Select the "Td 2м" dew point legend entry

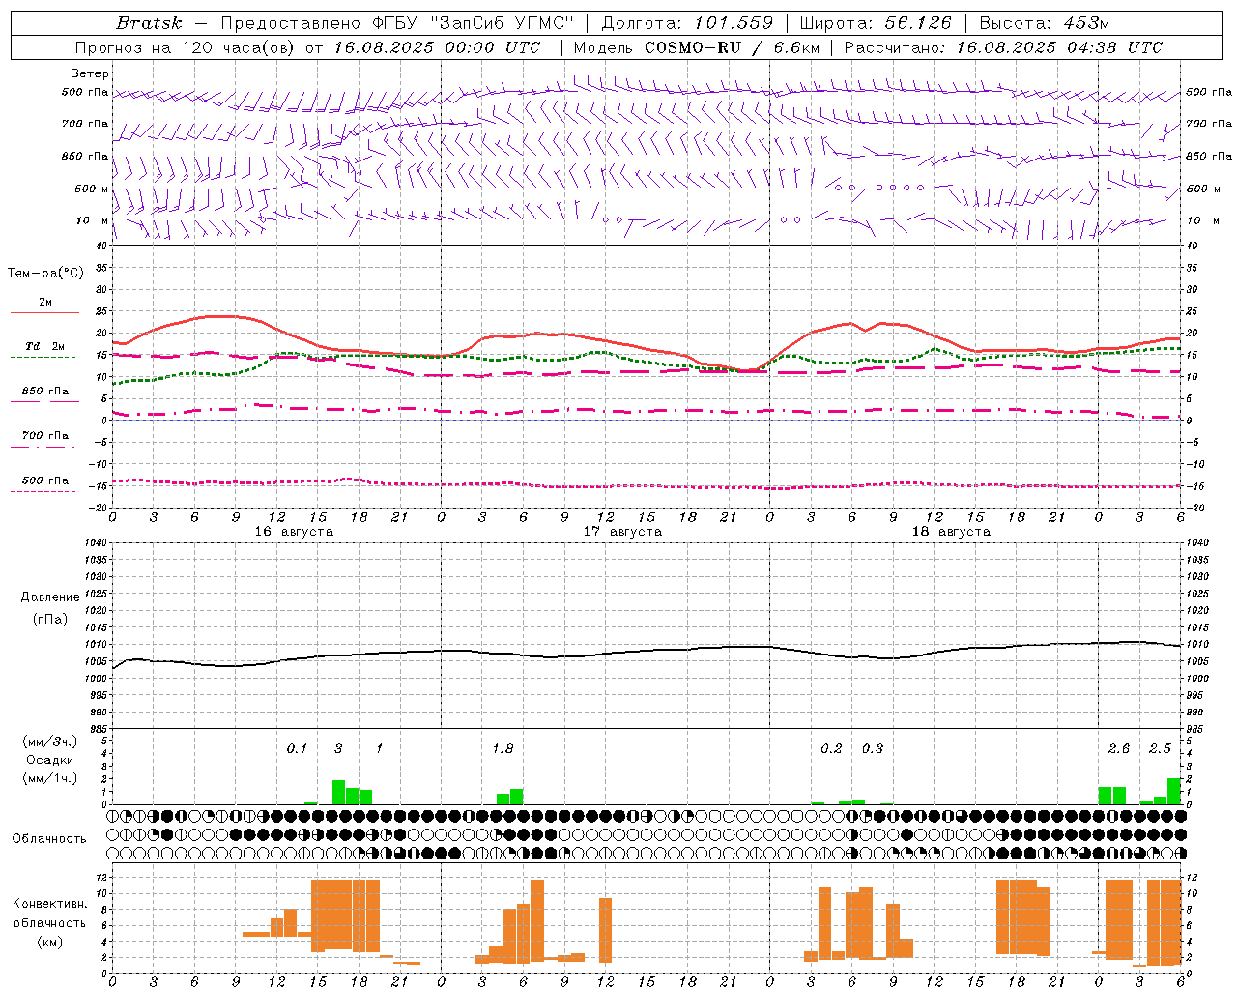[x=44, y=346]
